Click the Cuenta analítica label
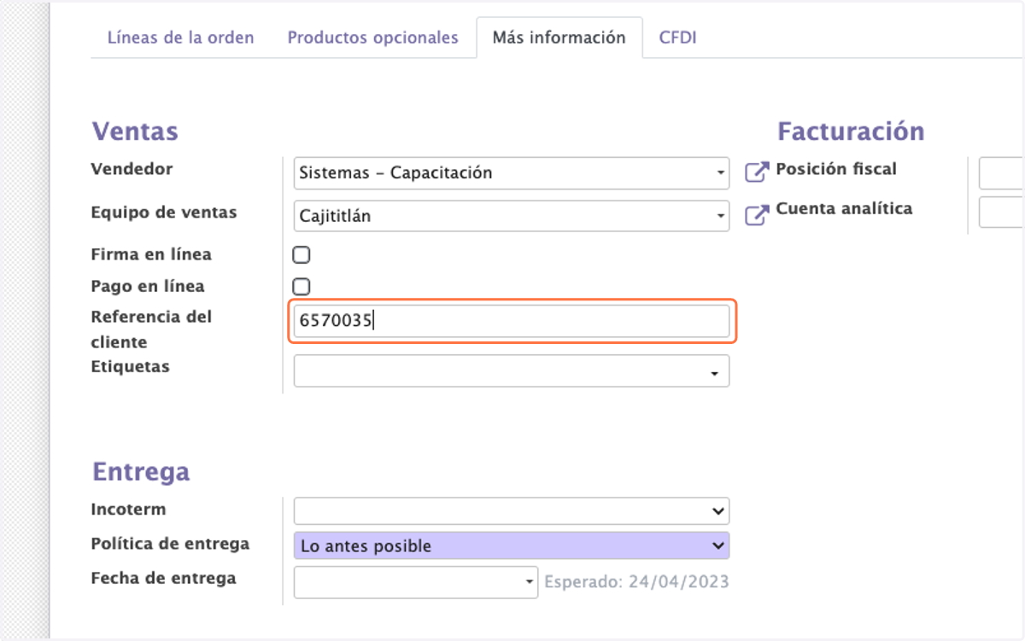 pos(844,208)
